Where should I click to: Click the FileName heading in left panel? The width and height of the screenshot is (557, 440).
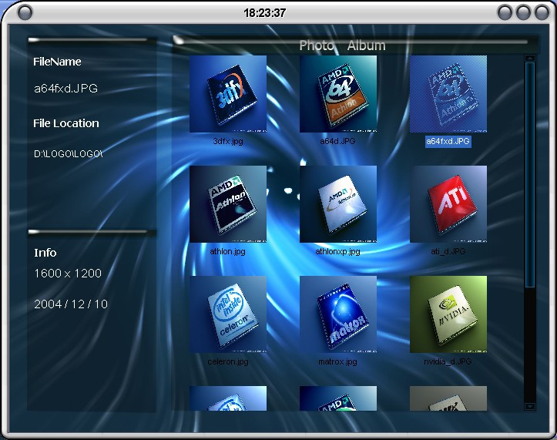tap(57, 62)
